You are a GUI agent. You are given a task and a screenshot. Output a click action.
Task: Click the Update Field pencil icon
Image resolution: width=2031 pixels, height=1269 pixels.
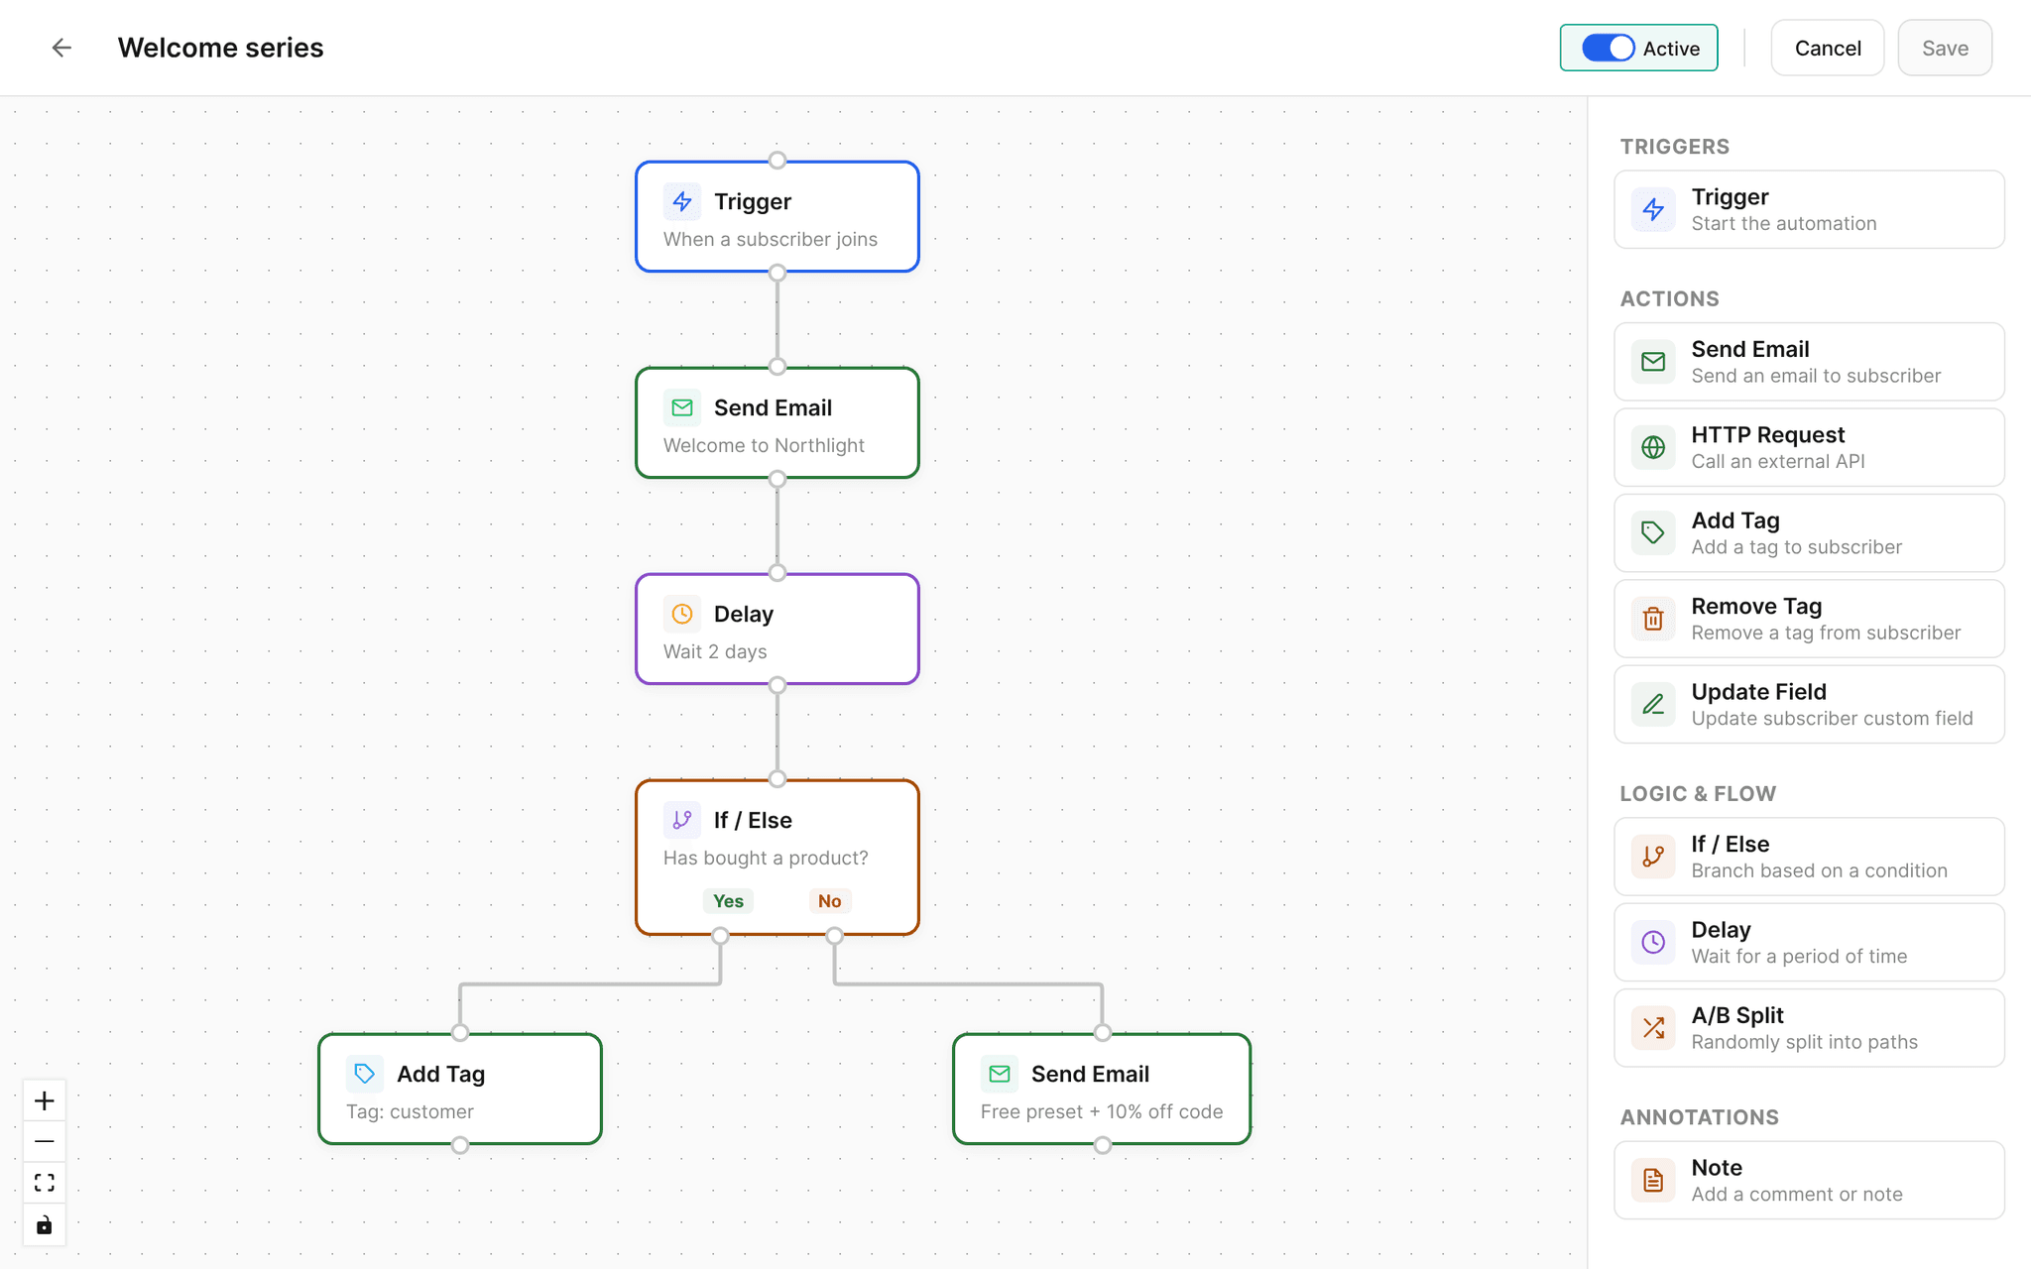pos(1653,704)
